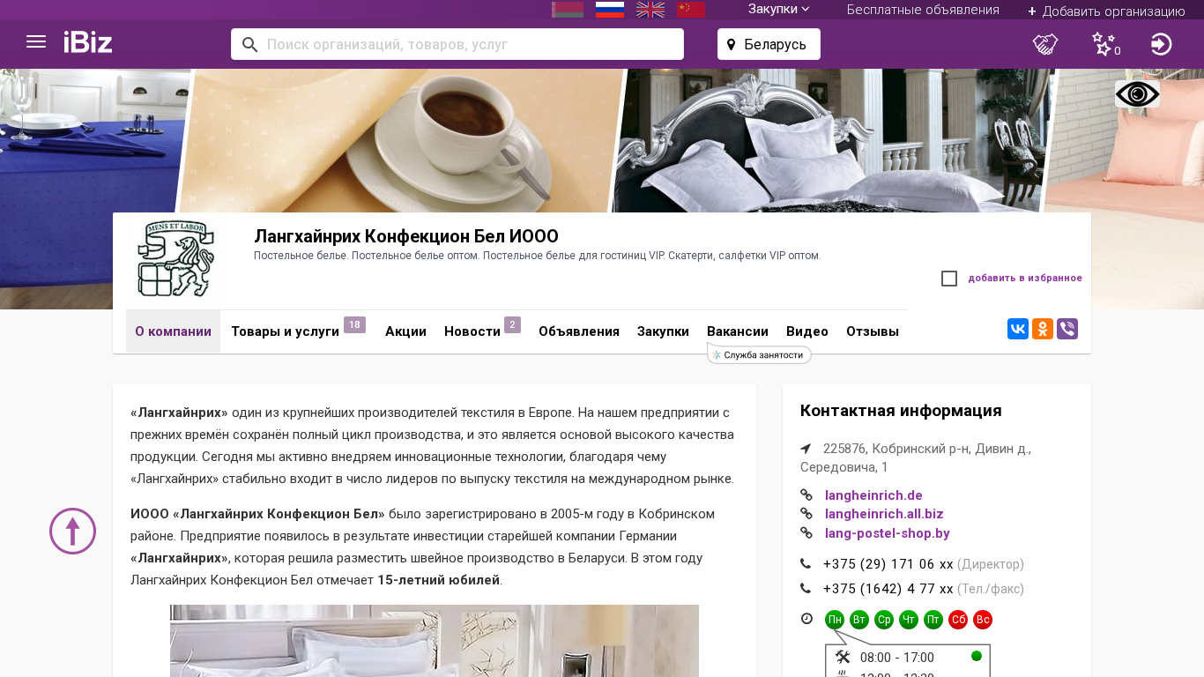Image resolution: width=1204 pixels, height=677 pixels.
Task: Click the search magnifier icon
Action: click(x=249, y=44)
